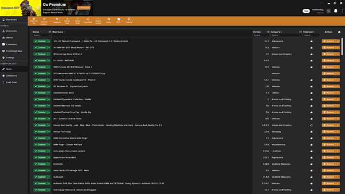Open the Collections sidebar item

tap(11, 76)
